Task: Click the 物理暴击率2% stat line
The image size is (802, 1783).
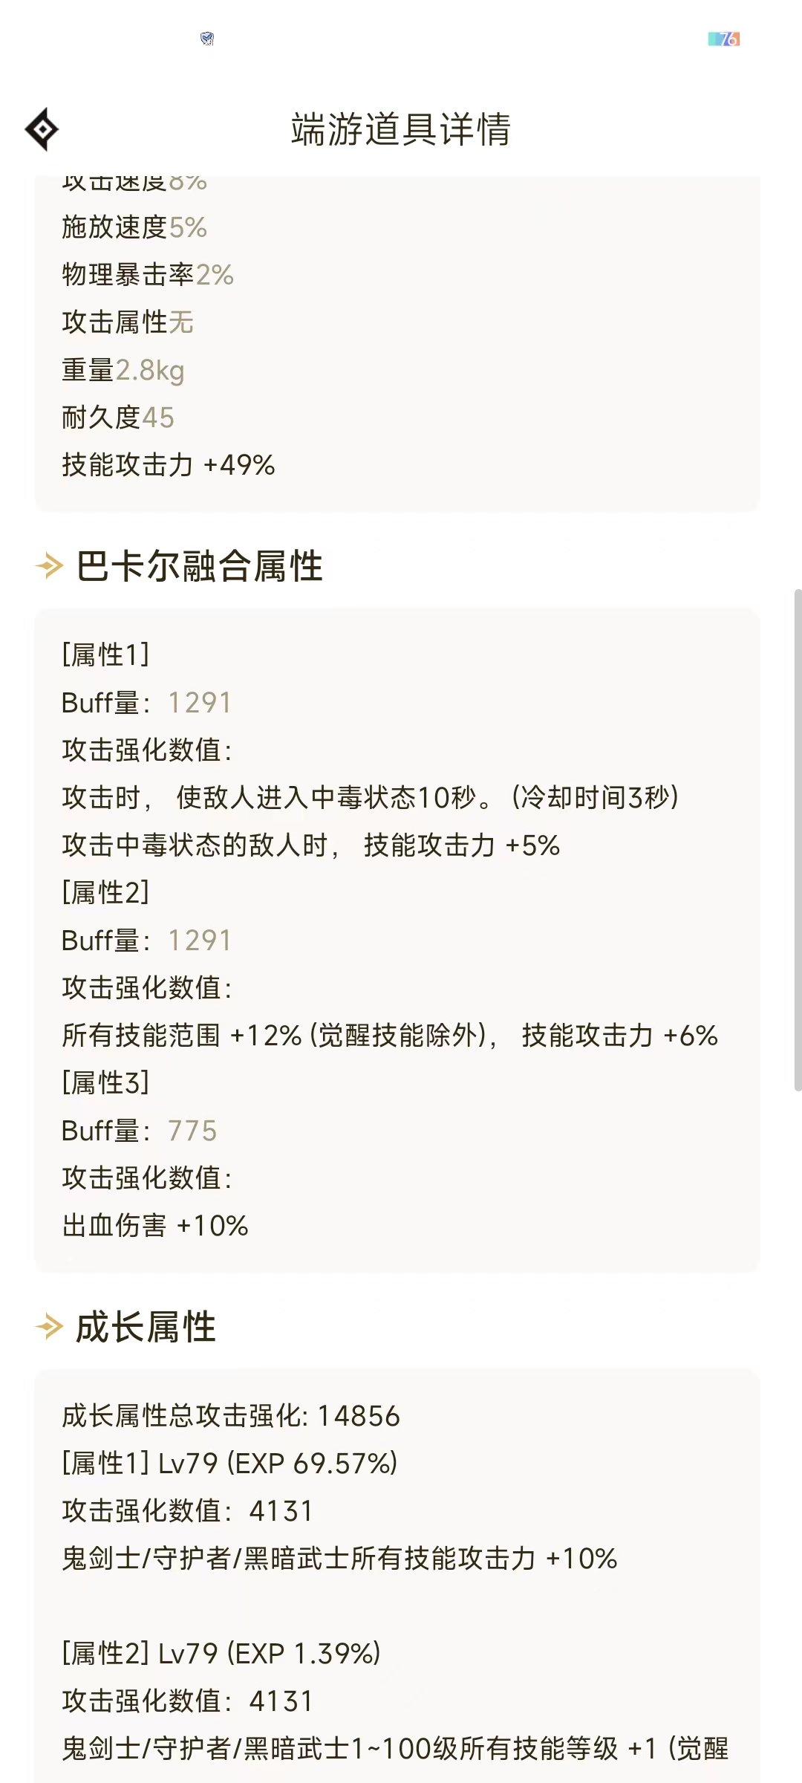Action: coord(148,275)
